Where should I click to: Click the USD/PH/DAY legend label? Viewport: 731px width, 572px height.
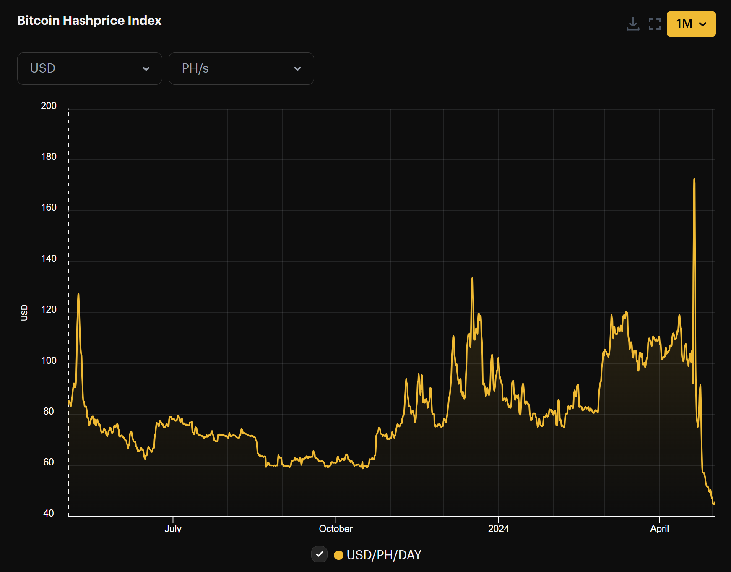pos(384,554)
